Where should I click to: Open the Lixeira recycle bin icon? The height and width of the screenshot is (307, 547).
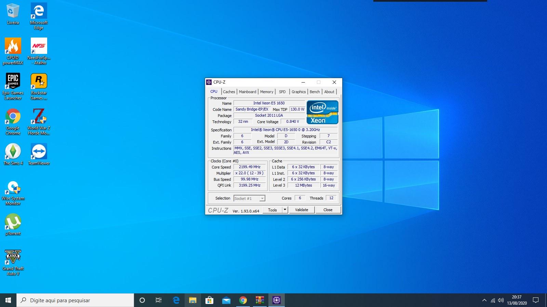point(13,14)
